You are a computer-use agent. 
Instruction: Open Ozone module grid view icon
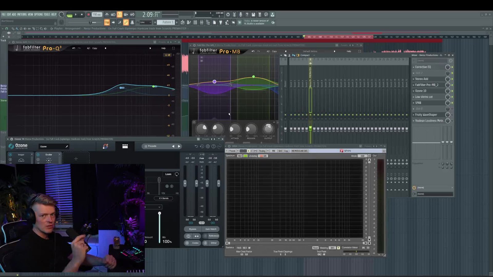click(125, 147)
